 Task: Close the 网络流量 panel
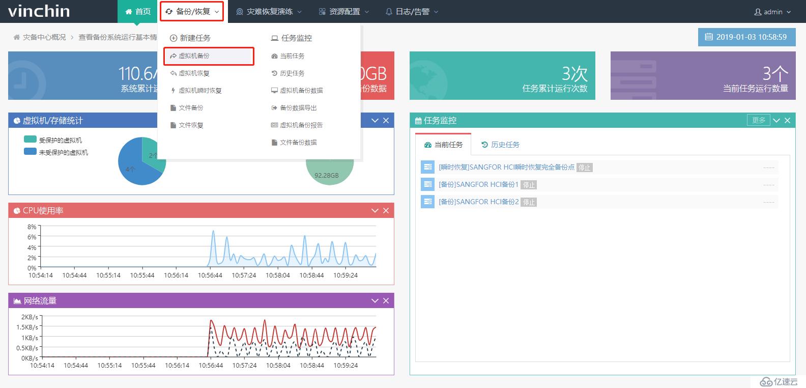coord(386,301)
